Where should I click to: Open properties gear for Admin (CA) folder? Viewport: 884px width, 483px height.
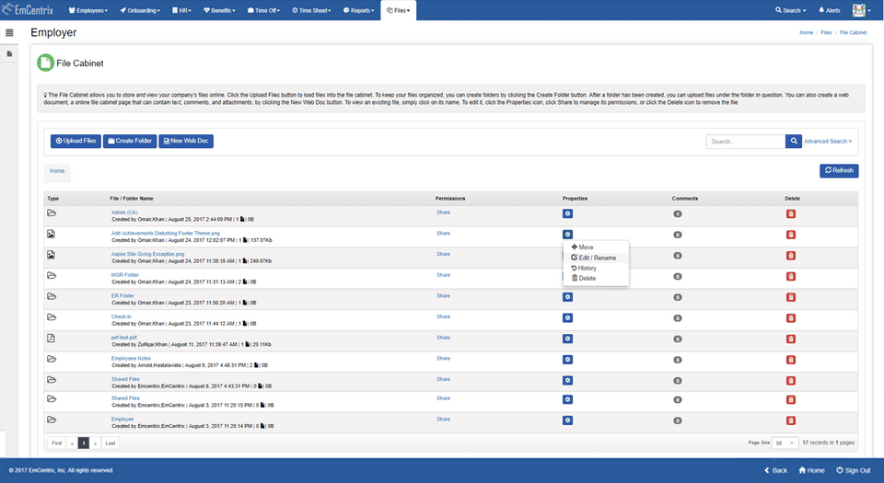click(x=567, y=214)
